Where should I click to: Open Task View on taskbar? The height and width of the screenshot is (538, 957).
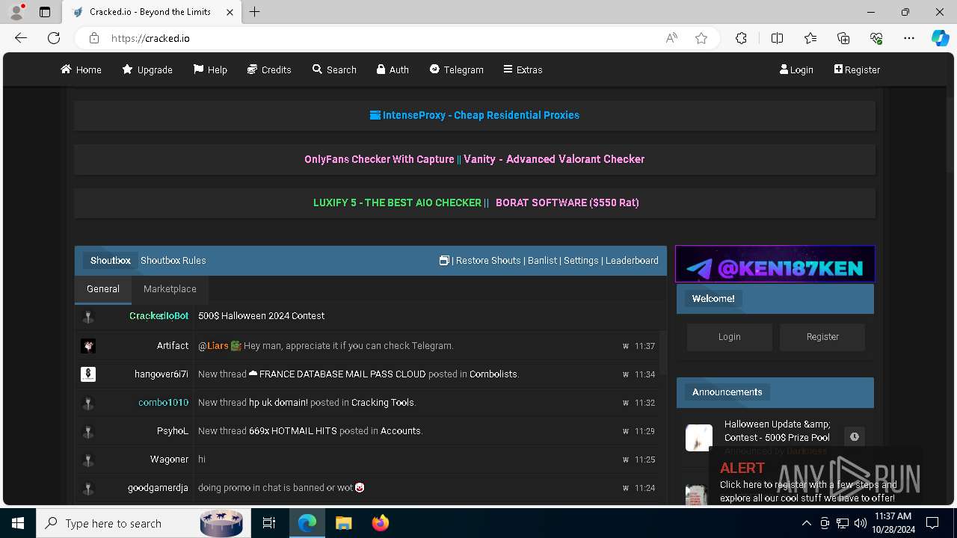pyautogui.click(x=269, y=523)
